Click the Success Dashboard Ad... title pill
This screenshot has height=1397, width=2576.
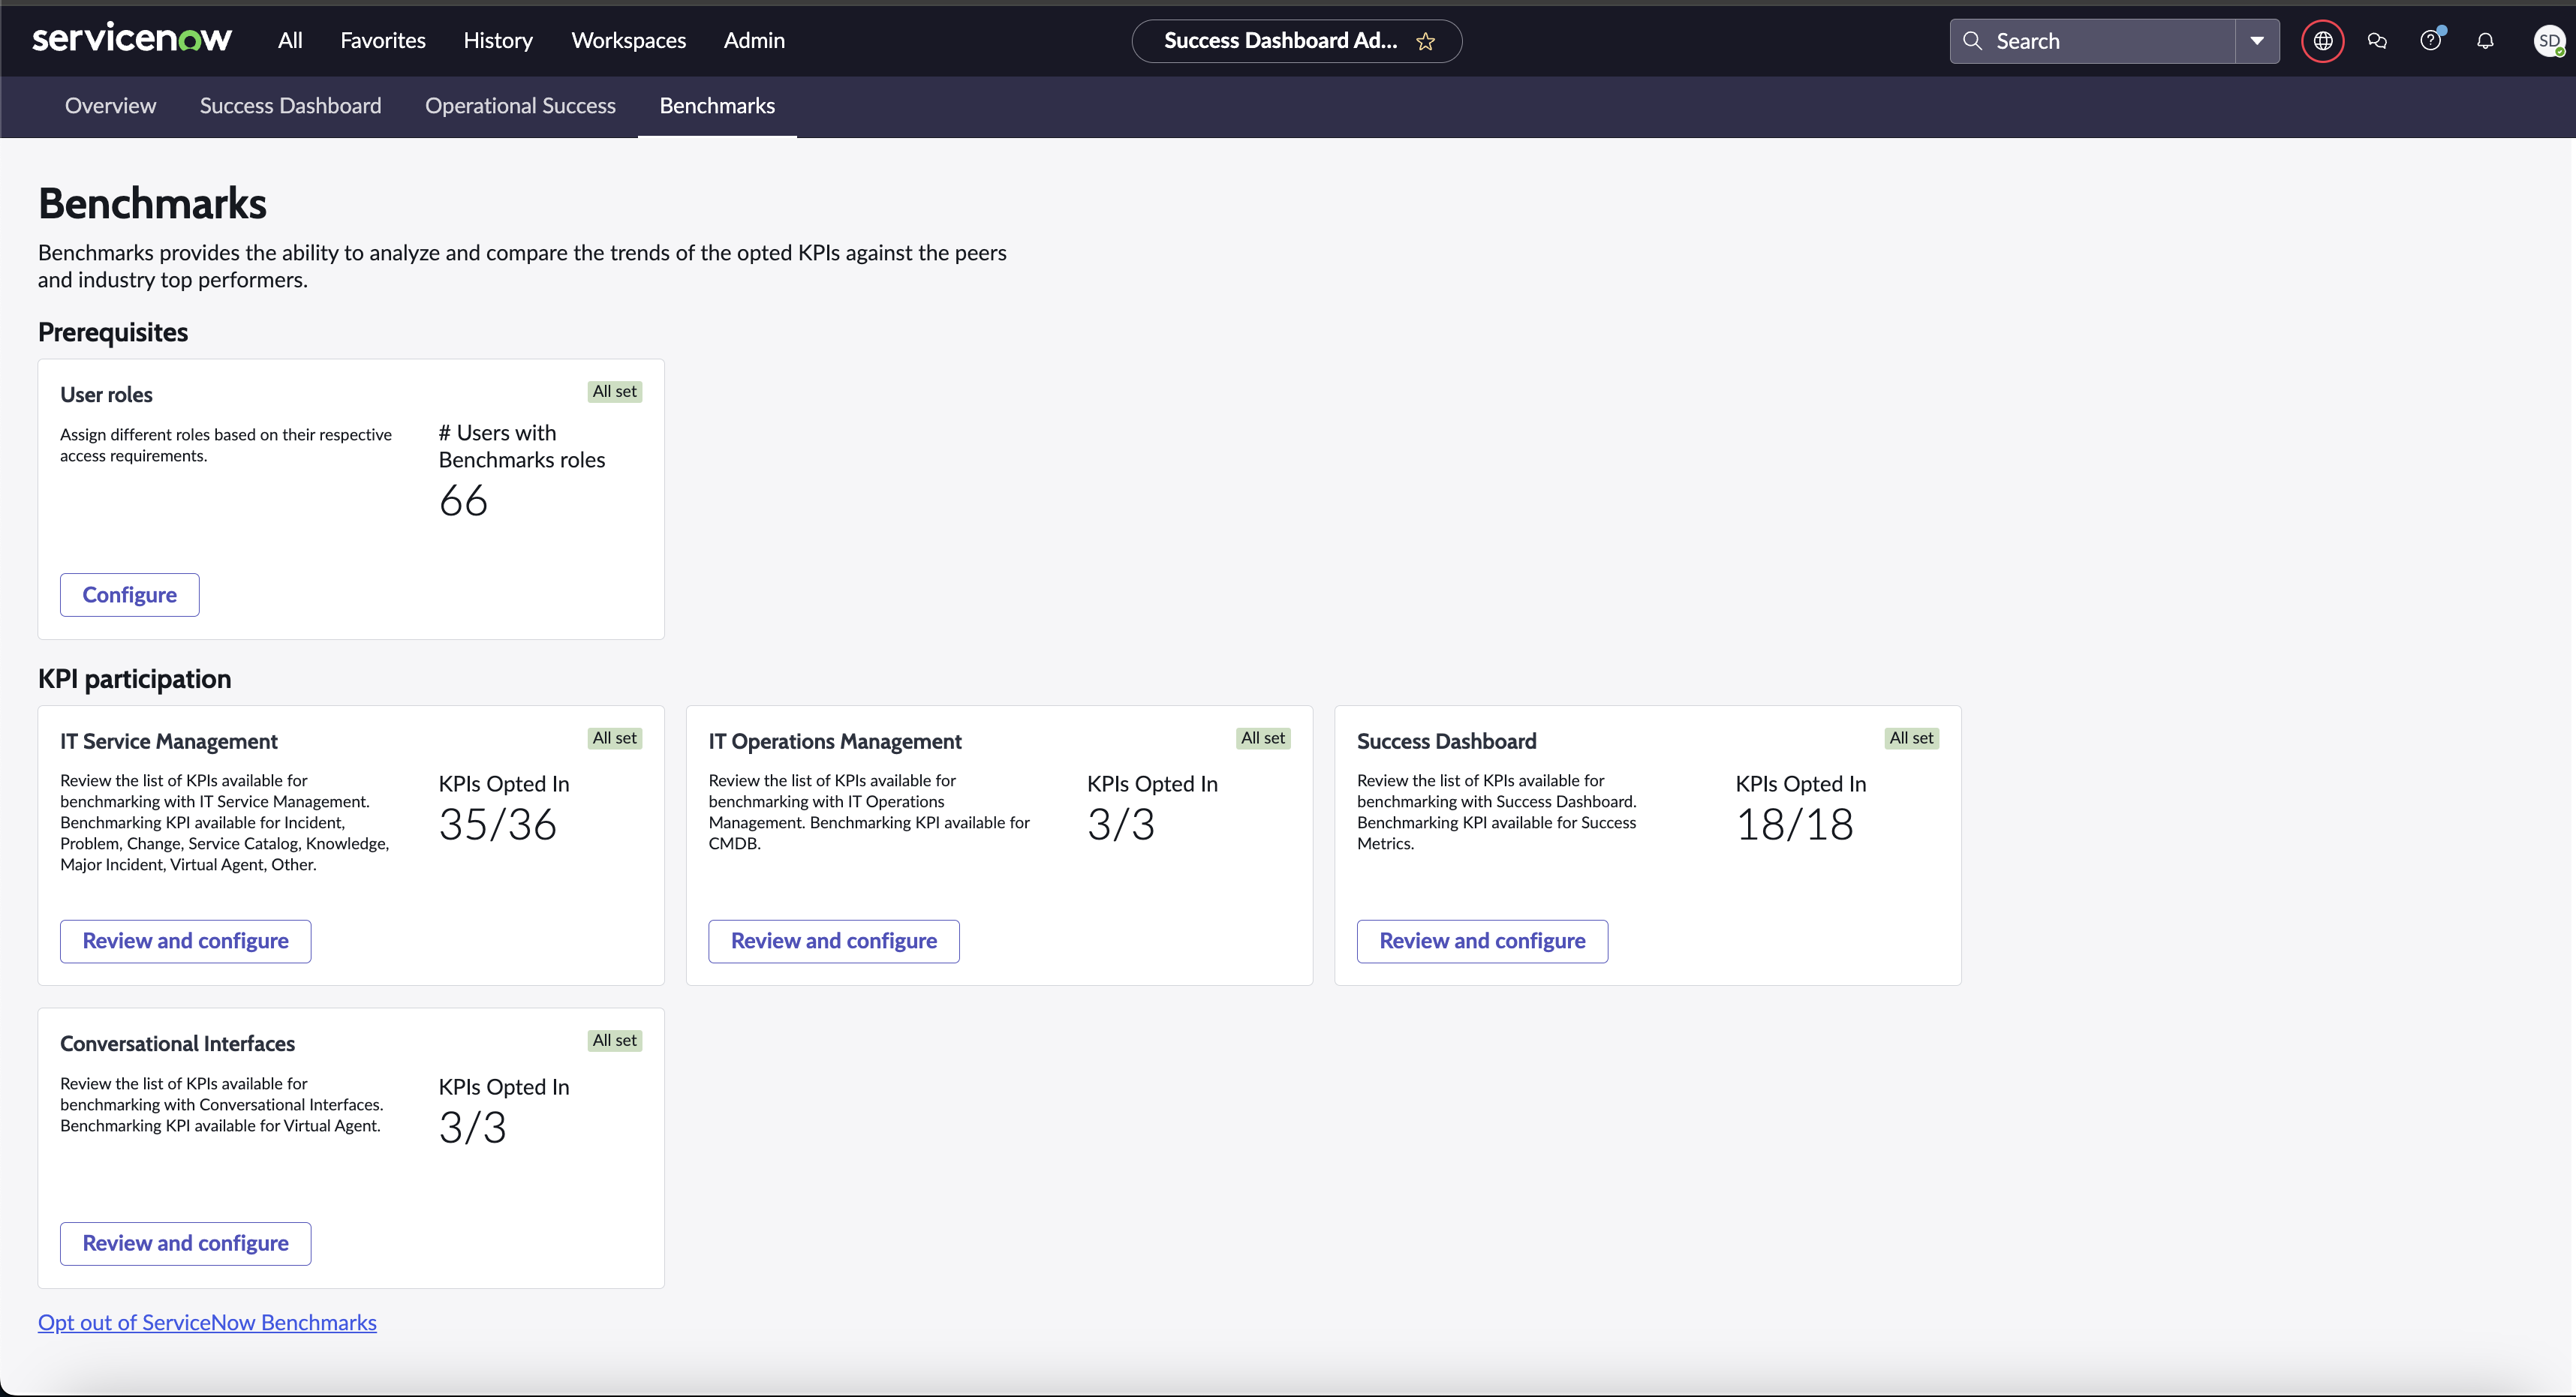(1296, 41)
